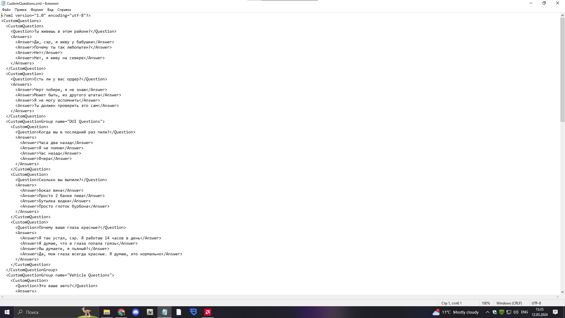
Task: Open the Справка menu
Action: coord(64,10)
